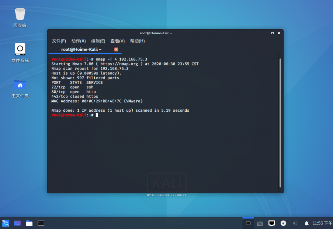Open the 动作(A) menu

click(x=79, y=41)
